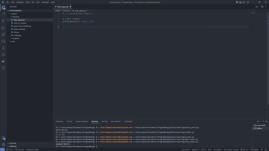Open the Extensions view

pos(3,34)
